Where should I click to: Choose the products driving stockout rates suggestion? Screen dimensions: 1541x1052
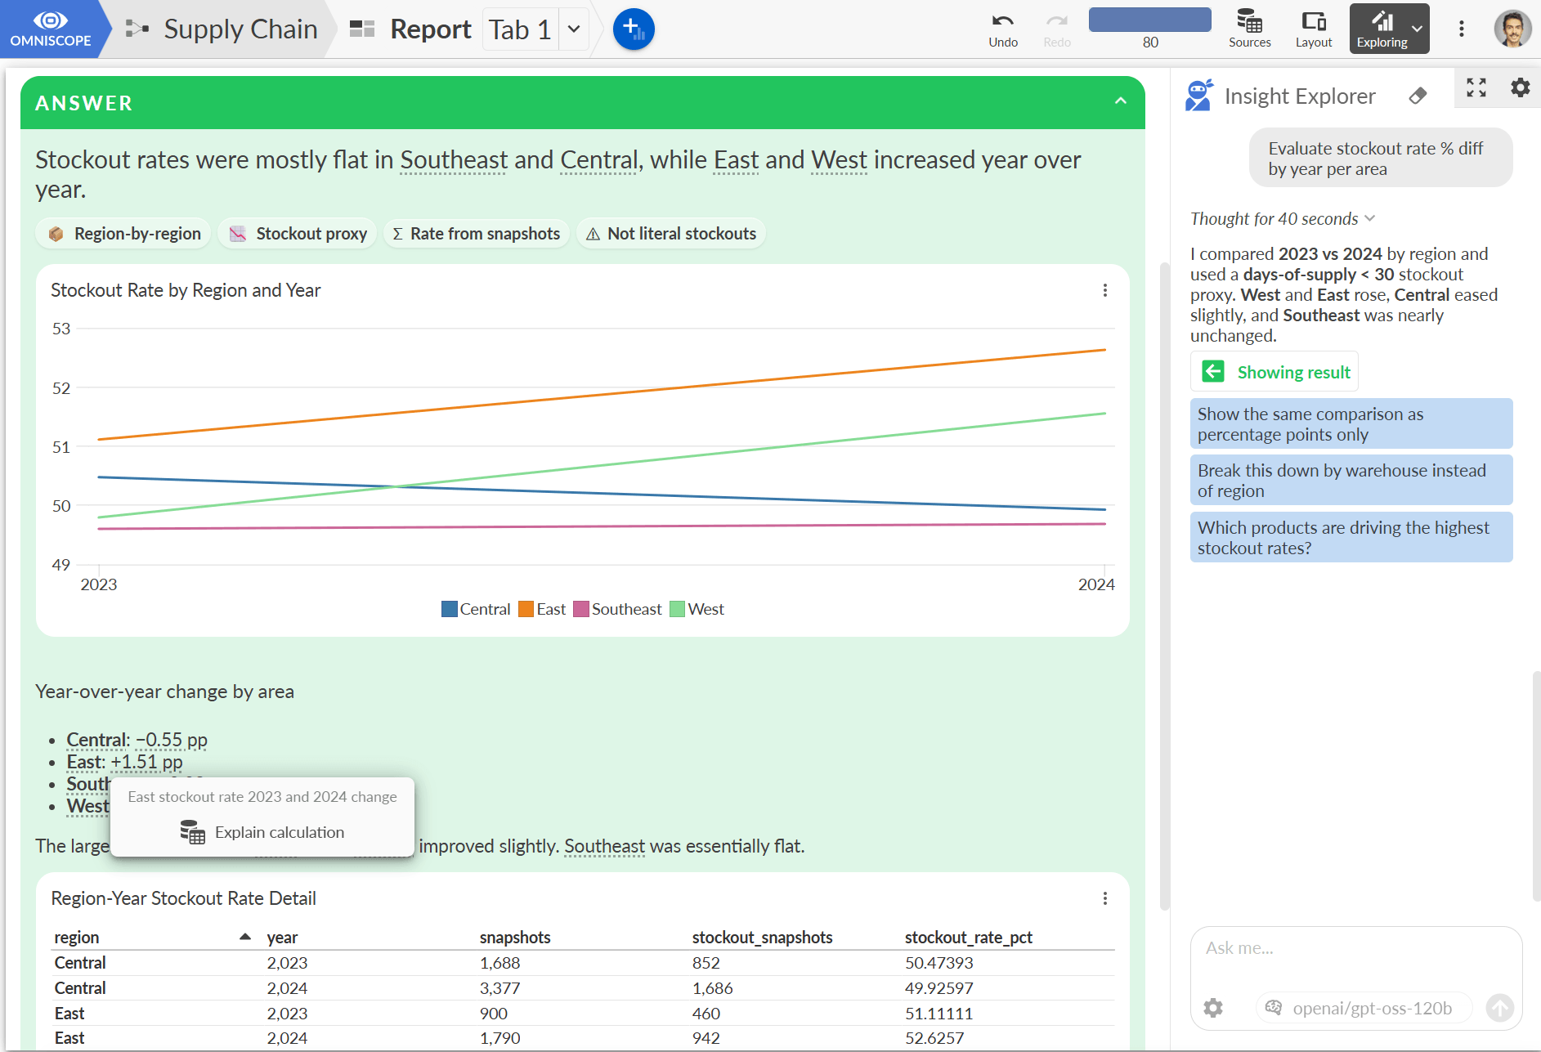[1351, 538]
